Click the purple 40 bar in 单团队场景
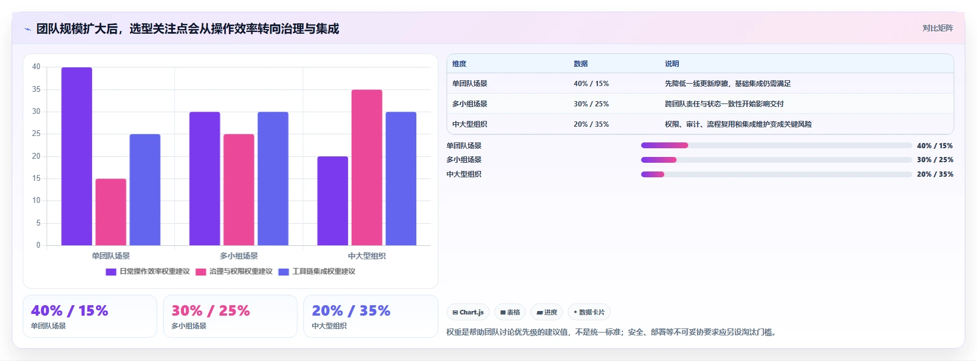Viewport: 977px width, 361px height. click(77, 156)
